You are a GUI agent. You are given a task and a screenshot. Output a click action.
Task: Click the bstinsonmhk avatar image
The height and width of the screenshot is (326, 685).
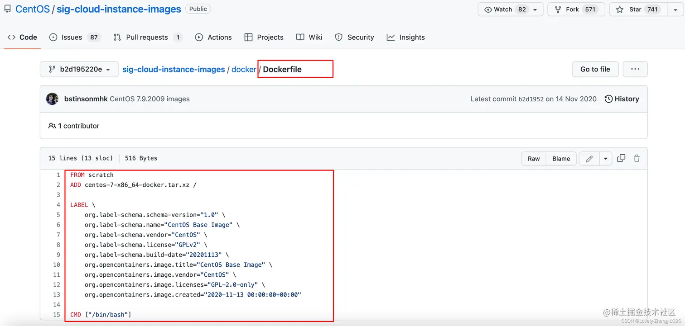coord(53,99)
